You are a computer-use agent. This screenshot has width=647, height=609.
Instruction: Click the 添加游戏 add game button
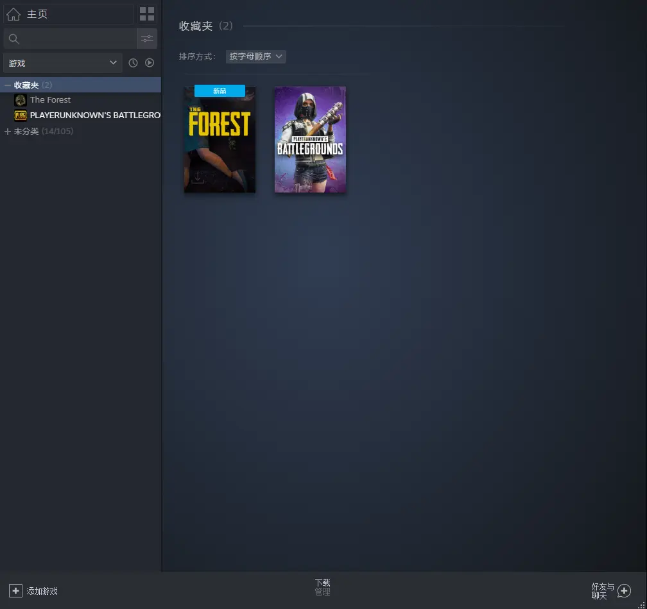coord(33,591)
